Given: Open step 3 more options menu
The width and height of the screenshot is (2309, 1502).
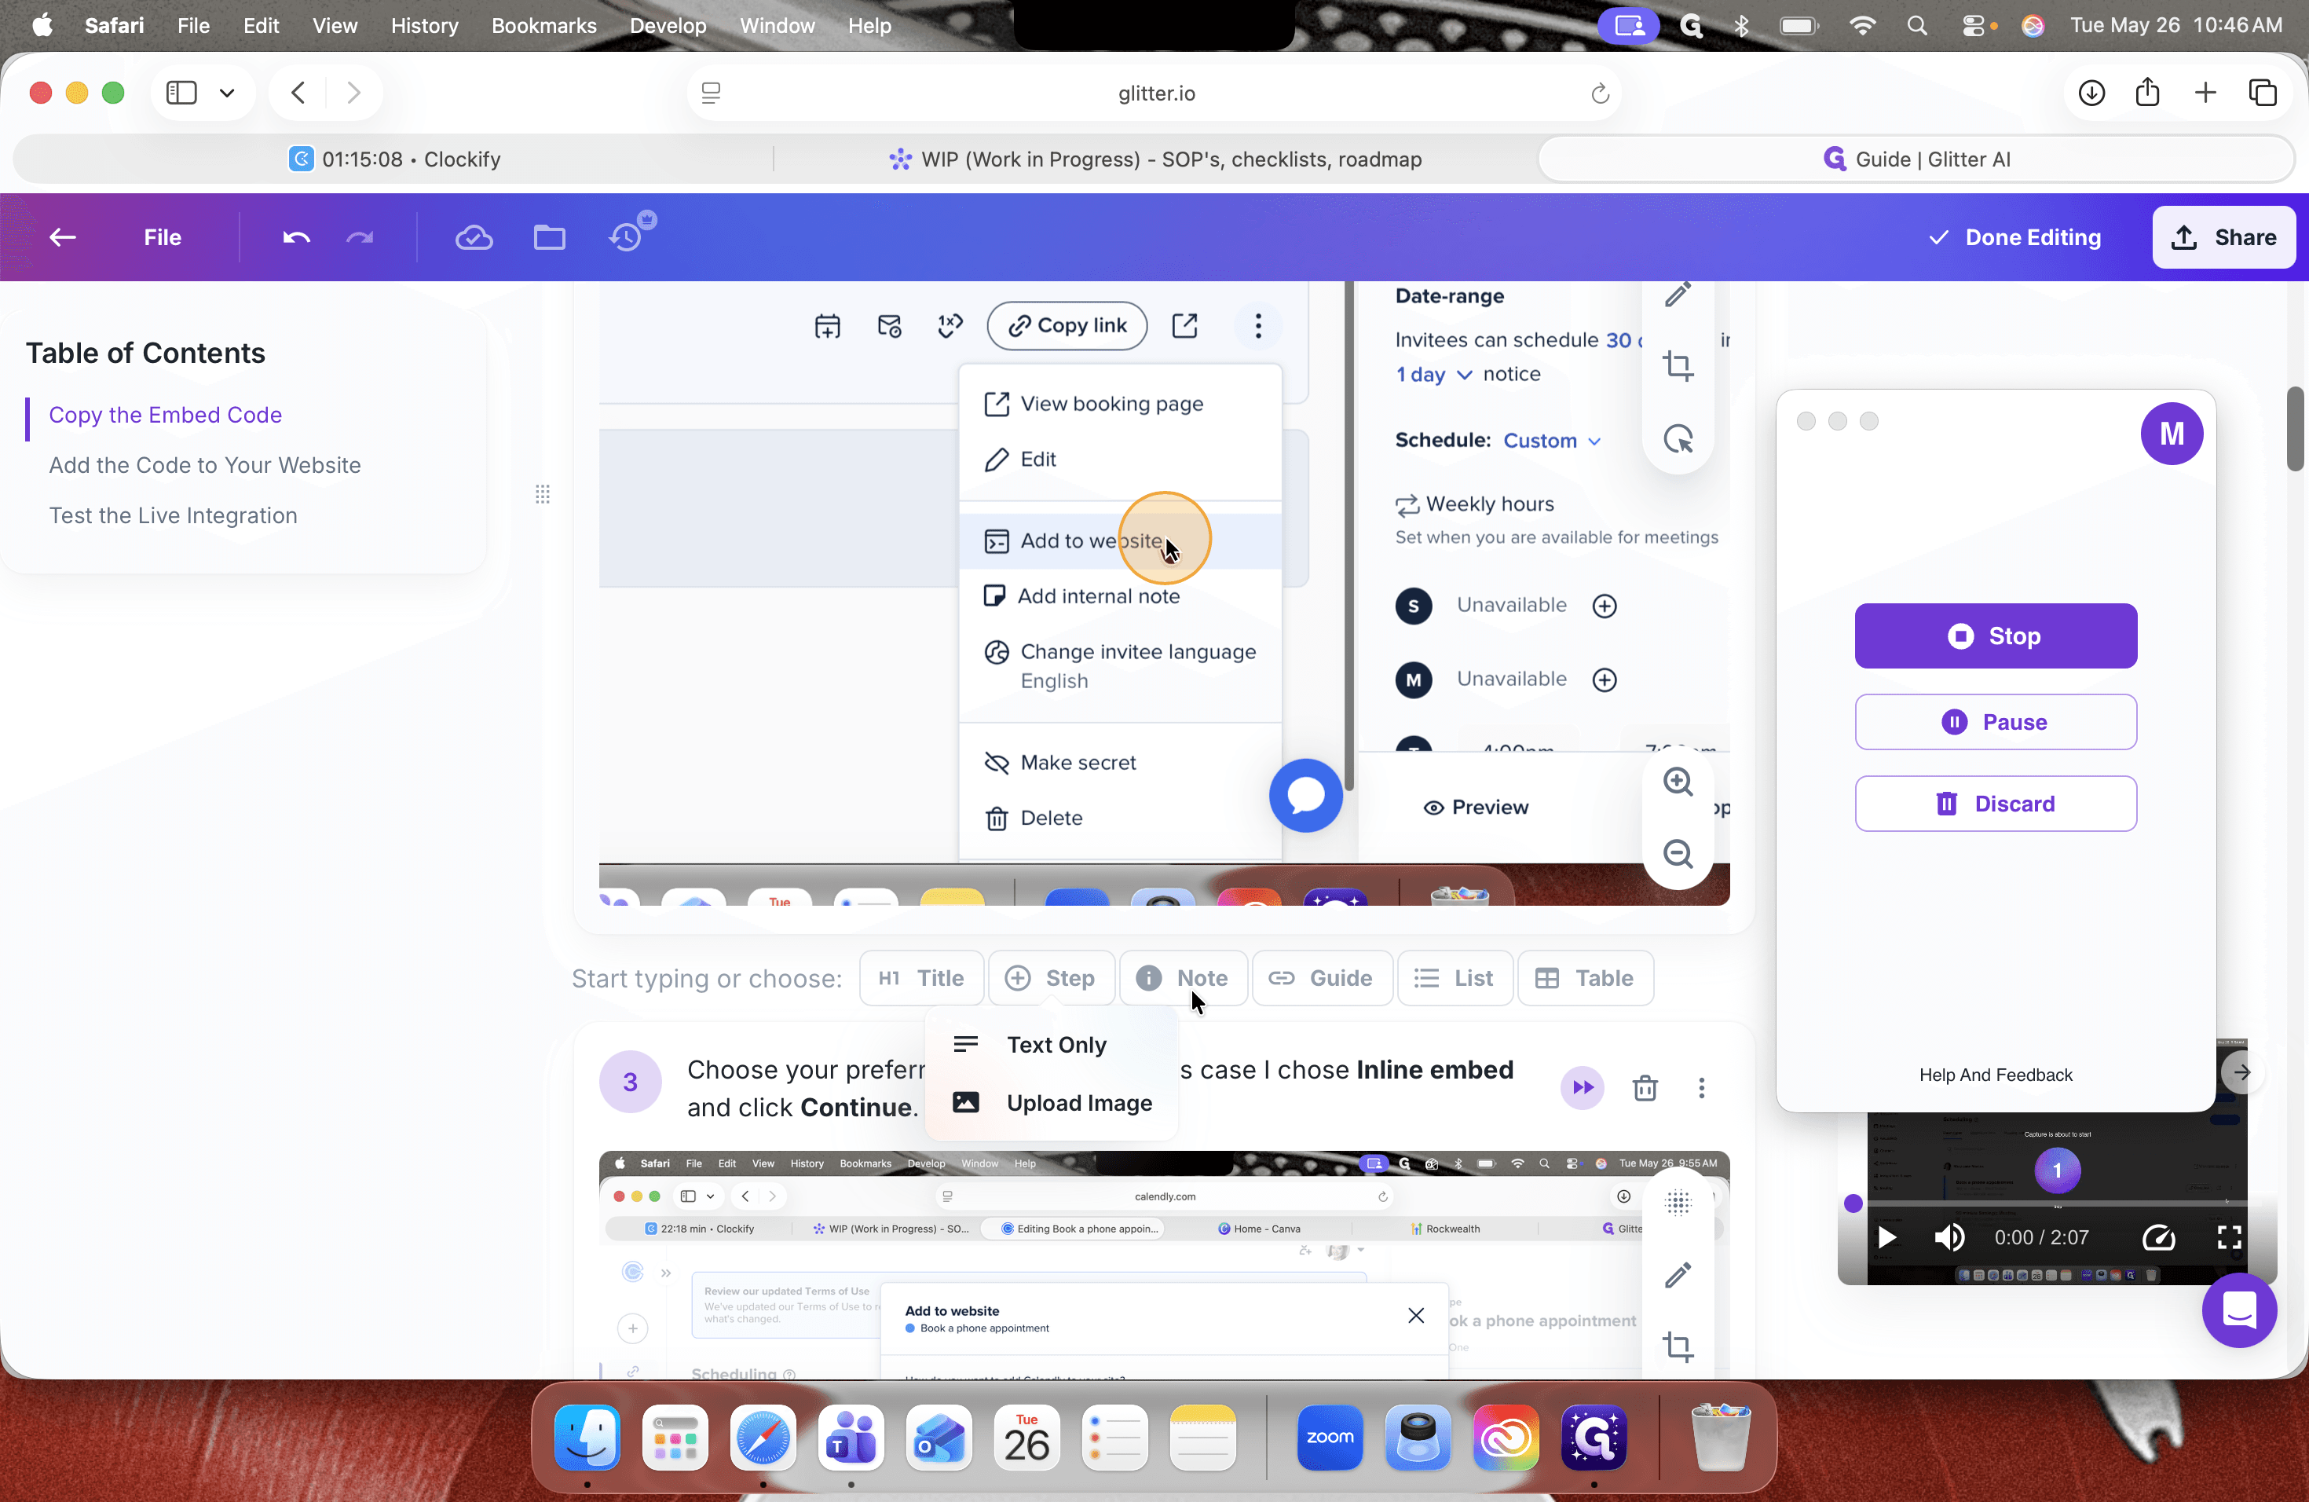Looking at the screenshot, I should coord(1700,1088).
